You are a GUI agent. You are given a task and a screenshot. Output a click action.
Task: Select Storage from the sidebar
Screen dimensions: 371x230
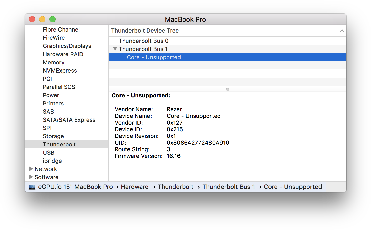click(53, 136)
